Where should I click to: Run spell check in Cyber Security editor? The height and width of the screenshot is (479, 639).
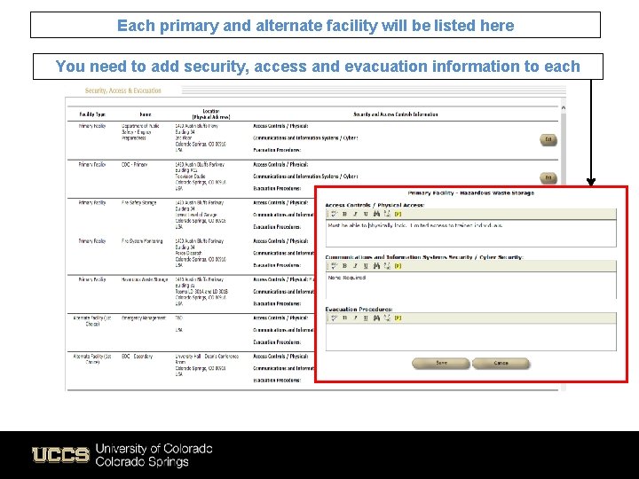pyautogui.click(x=334, y=266)
